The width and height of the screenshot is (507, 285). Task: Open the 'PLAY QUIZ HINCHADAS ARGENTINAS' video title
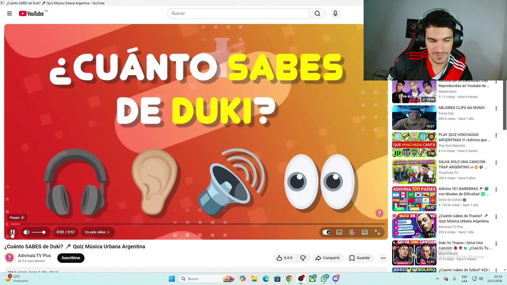coord(464,137)
